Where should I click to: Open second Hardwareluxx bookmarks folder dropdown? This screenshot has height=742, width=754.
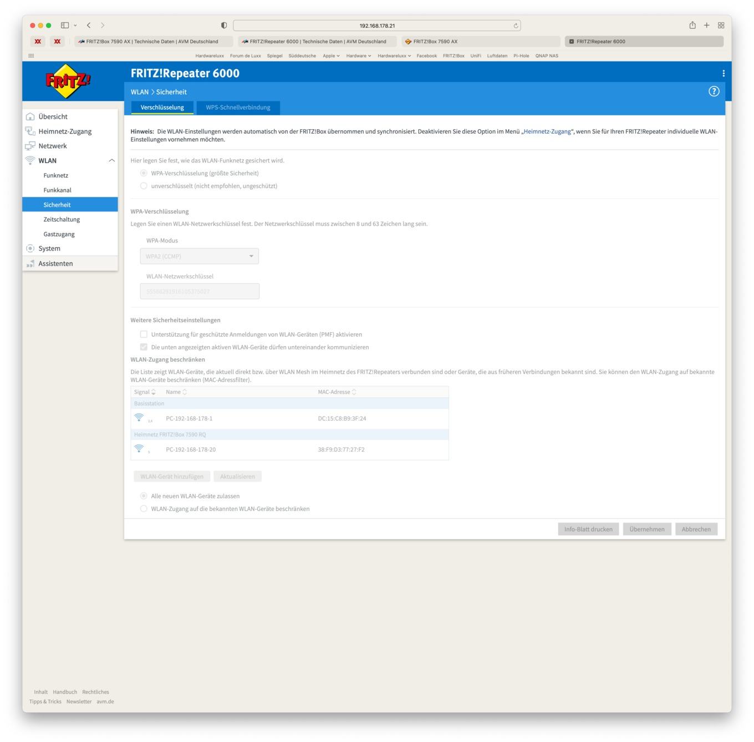[394, 55]
